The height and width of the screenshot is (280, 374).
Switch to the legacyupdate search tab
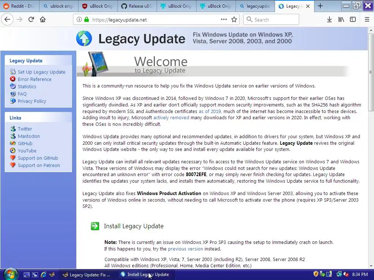[x=255, y=6]
